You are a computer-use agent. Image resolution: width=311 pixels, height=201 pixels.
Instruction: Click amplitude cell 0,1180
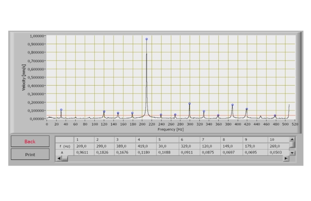click(146, 152)
